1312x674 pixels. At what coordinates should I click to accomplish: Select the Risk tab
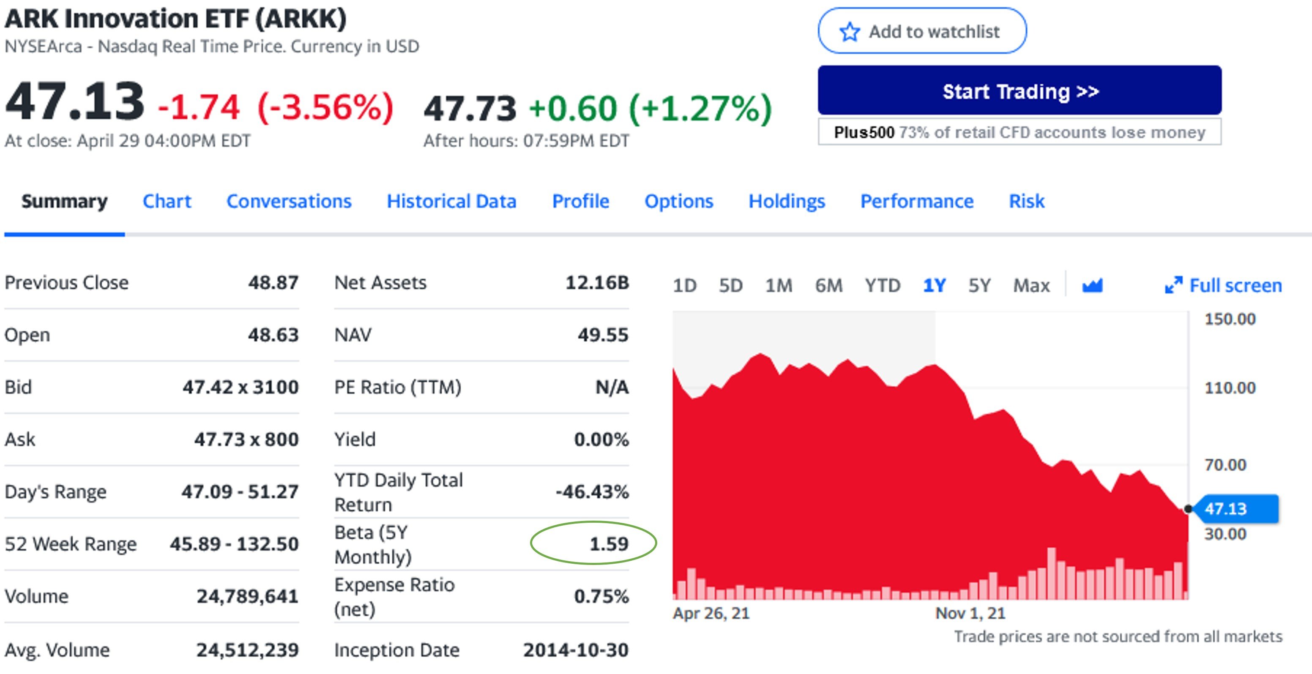pyautogui.click(x=1026, y=201)
